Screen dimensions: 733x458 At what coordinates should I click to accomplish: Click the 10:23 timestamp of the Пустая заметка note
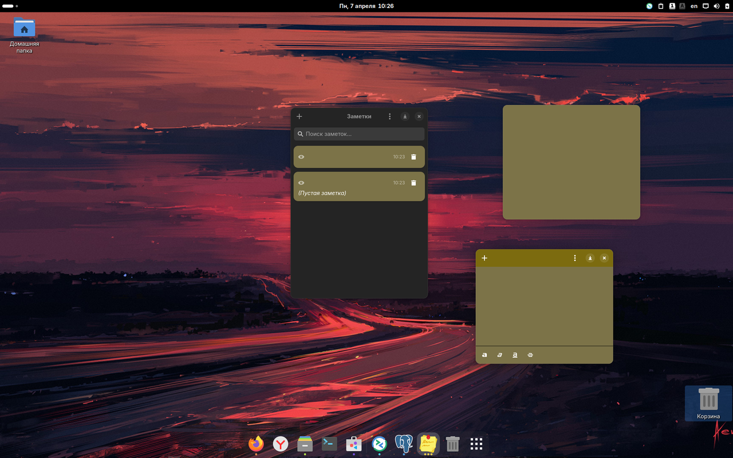[x=399, y=183]
